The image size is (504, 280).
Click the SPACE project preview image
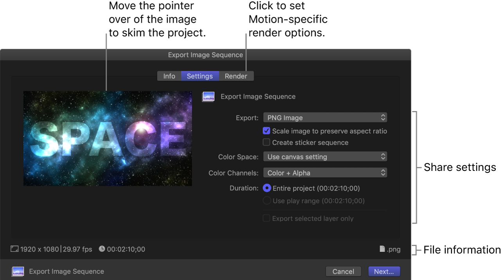pyautogui.click(x=108, y=138)
